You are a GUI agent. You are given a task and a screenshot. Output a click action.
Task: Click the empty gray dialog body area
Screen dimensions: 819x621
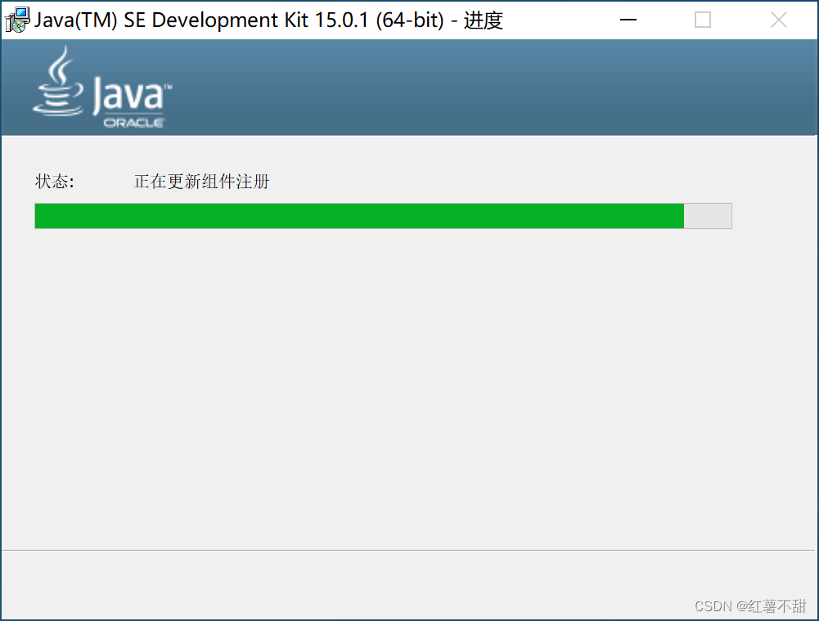pyautogui.click(x=408, y=389)
